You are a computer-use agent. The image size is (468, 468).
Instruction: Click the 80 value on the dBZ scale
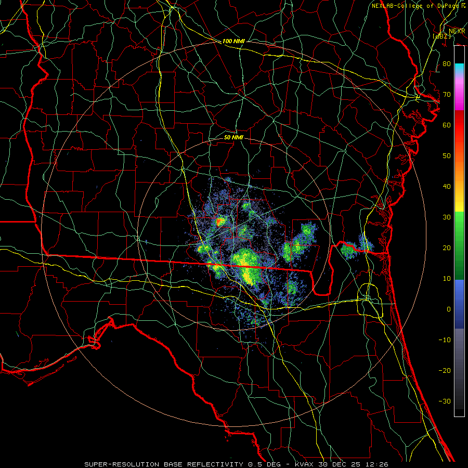(447, 64)
